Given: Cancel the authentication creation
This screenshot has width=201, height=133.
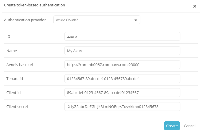Looking at the screenshot, I should [x=190, y=126].
